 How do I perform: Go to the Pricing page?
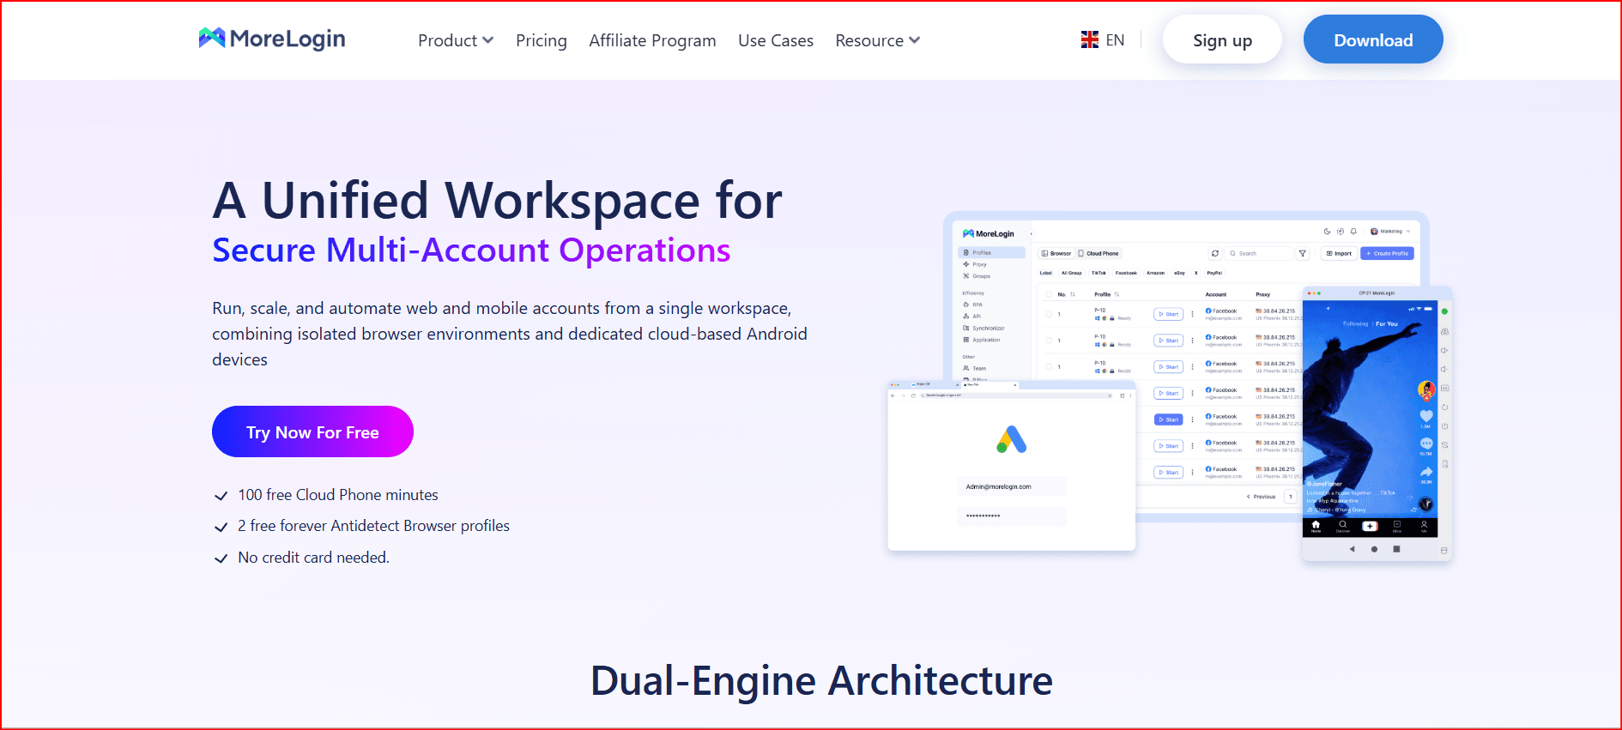point(541,40)
